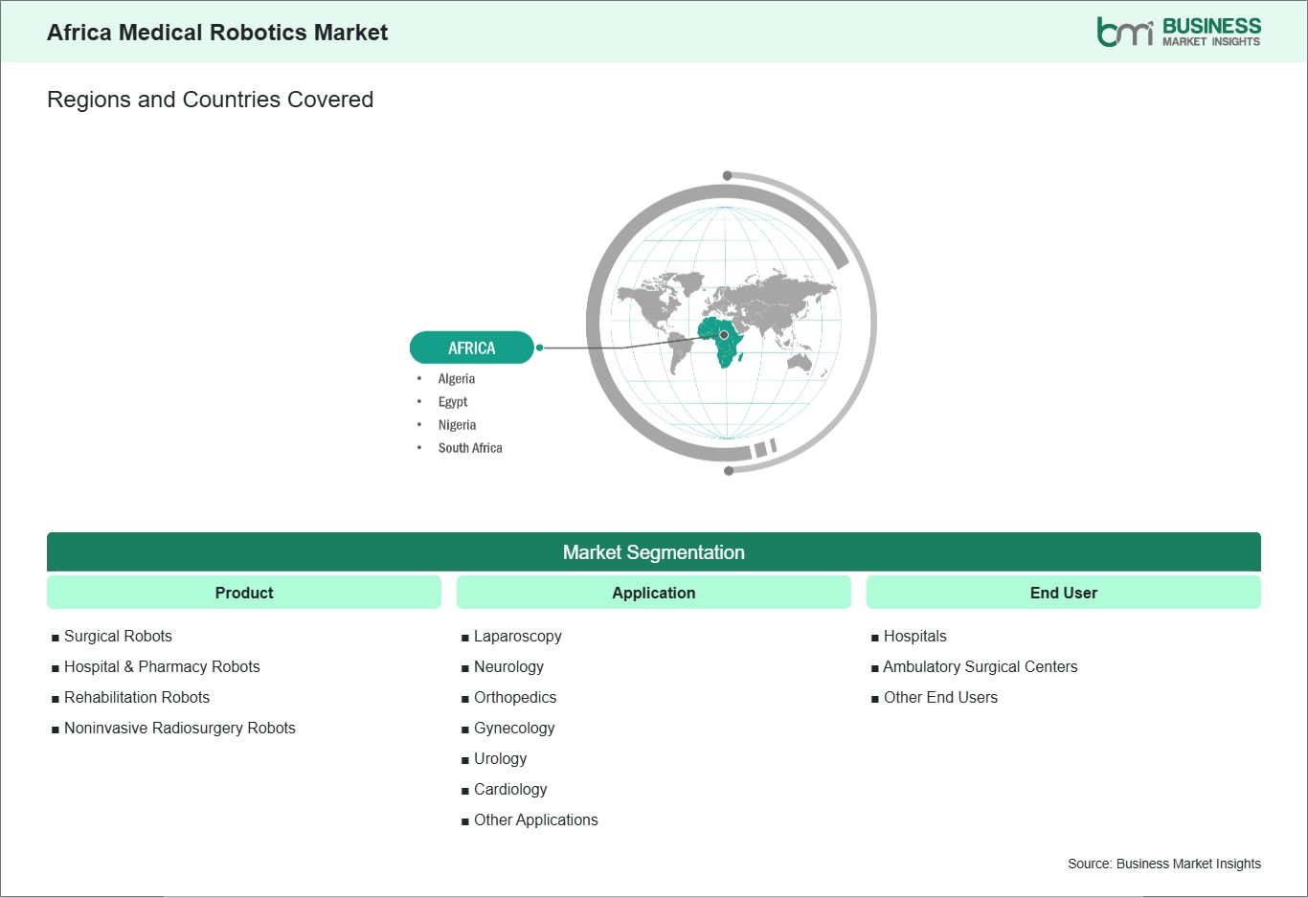The width and height of the screenshot is (1308, 898).
Task: Open the Product segment header
Action: (244, 593)
